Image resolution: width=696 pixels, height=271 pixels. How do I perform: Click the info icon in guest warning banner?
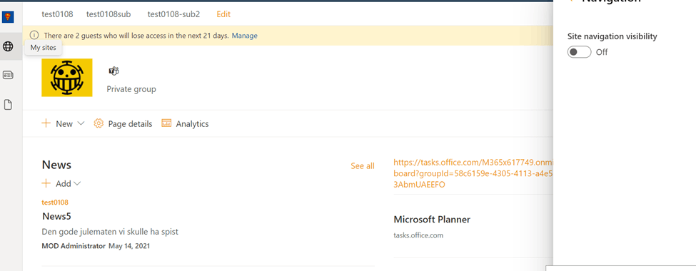point(34,35)
